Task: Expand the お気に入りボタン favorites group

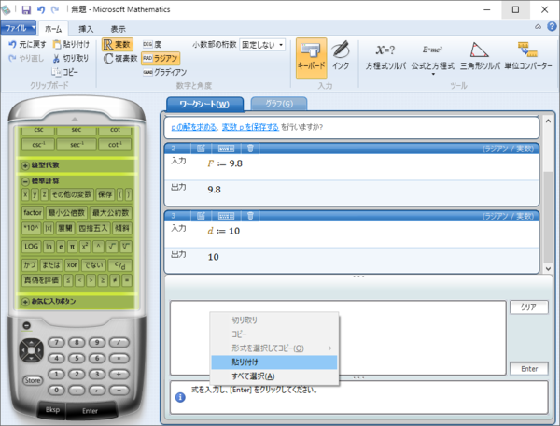Action: click(25, 302)
